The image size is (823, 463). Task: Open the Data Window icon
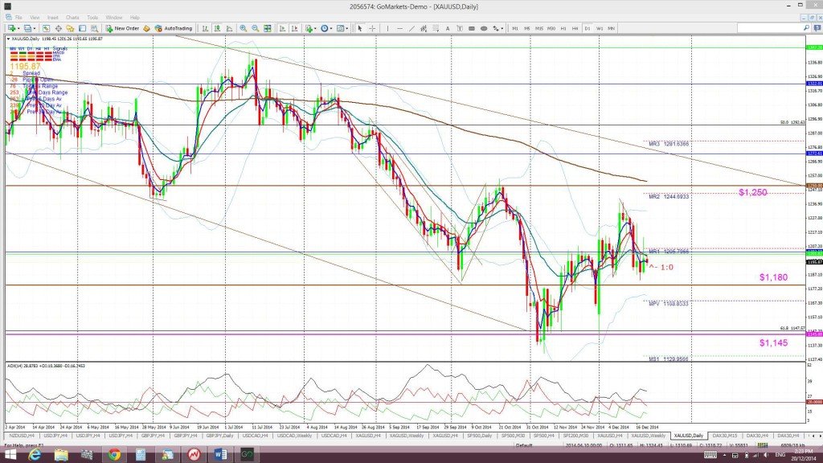(58, 28)
